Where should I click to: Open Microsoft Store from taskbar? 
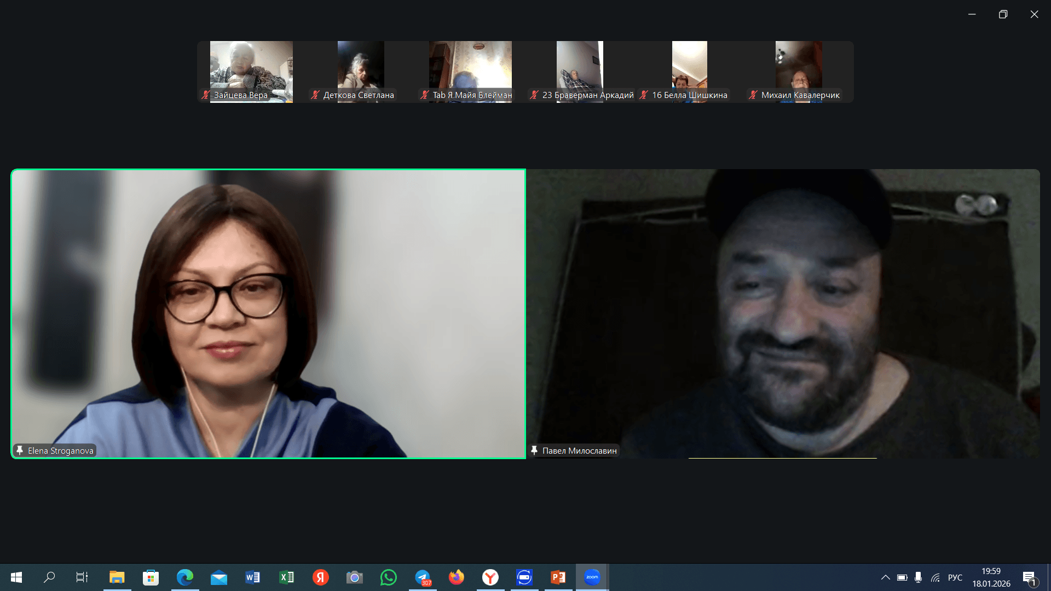151,577
